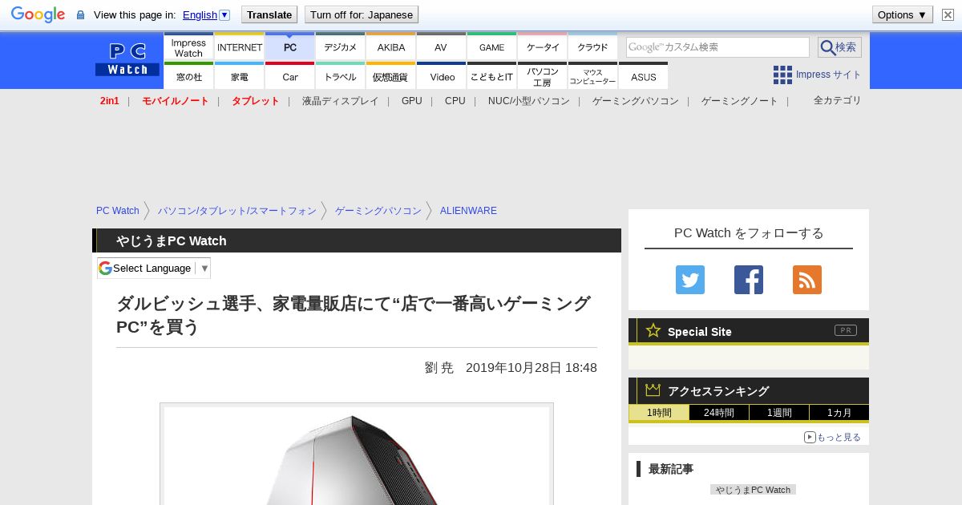The image size is (962, 505).
Task: Click the Google logo in translate bar
Action: coord(38,14)
